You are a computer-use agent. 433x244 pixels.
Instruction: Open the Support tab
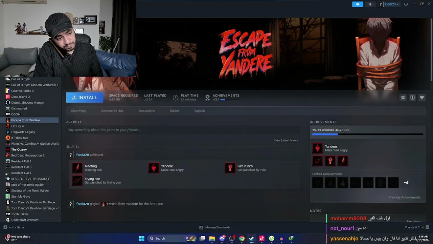(200, 110)
